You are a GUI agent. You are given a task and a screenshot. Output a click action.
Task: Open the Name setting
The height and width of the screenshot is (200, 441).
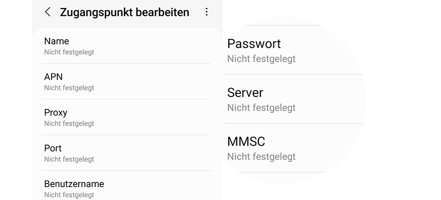tap(57, 41)
